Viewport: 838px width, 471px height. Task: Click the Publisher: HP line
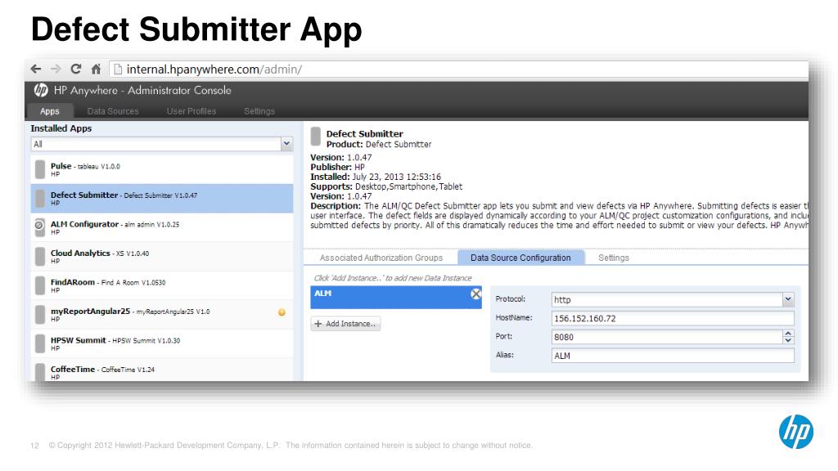coord(337,167)
